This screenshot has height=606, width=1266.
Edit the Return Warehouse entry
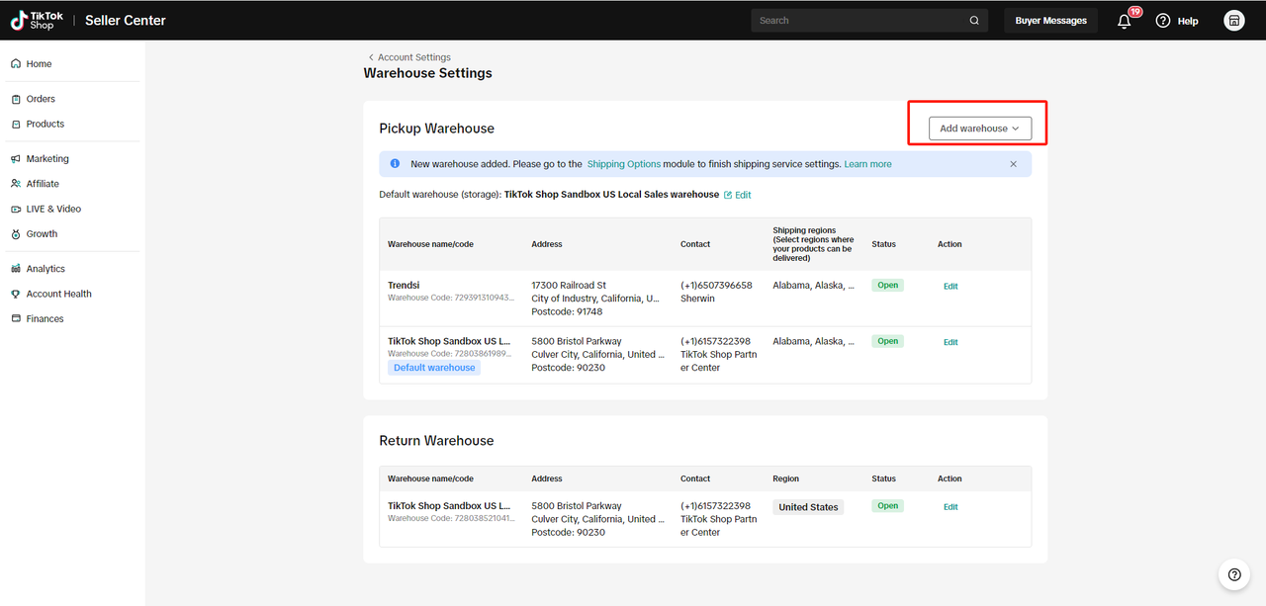(949, 507)
